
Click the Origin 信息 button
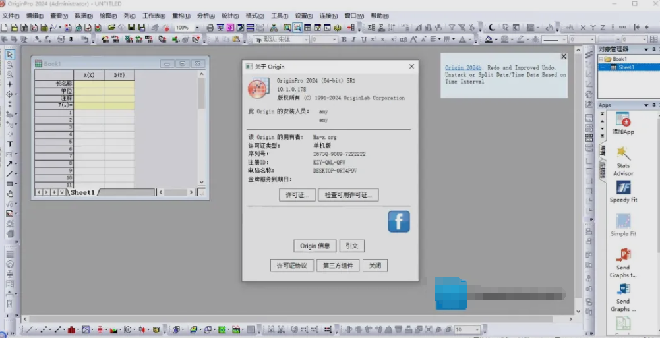[315, 246]
